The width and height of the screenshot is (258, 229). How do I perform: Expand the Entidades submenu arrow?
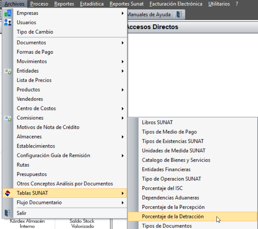point(122,71)
